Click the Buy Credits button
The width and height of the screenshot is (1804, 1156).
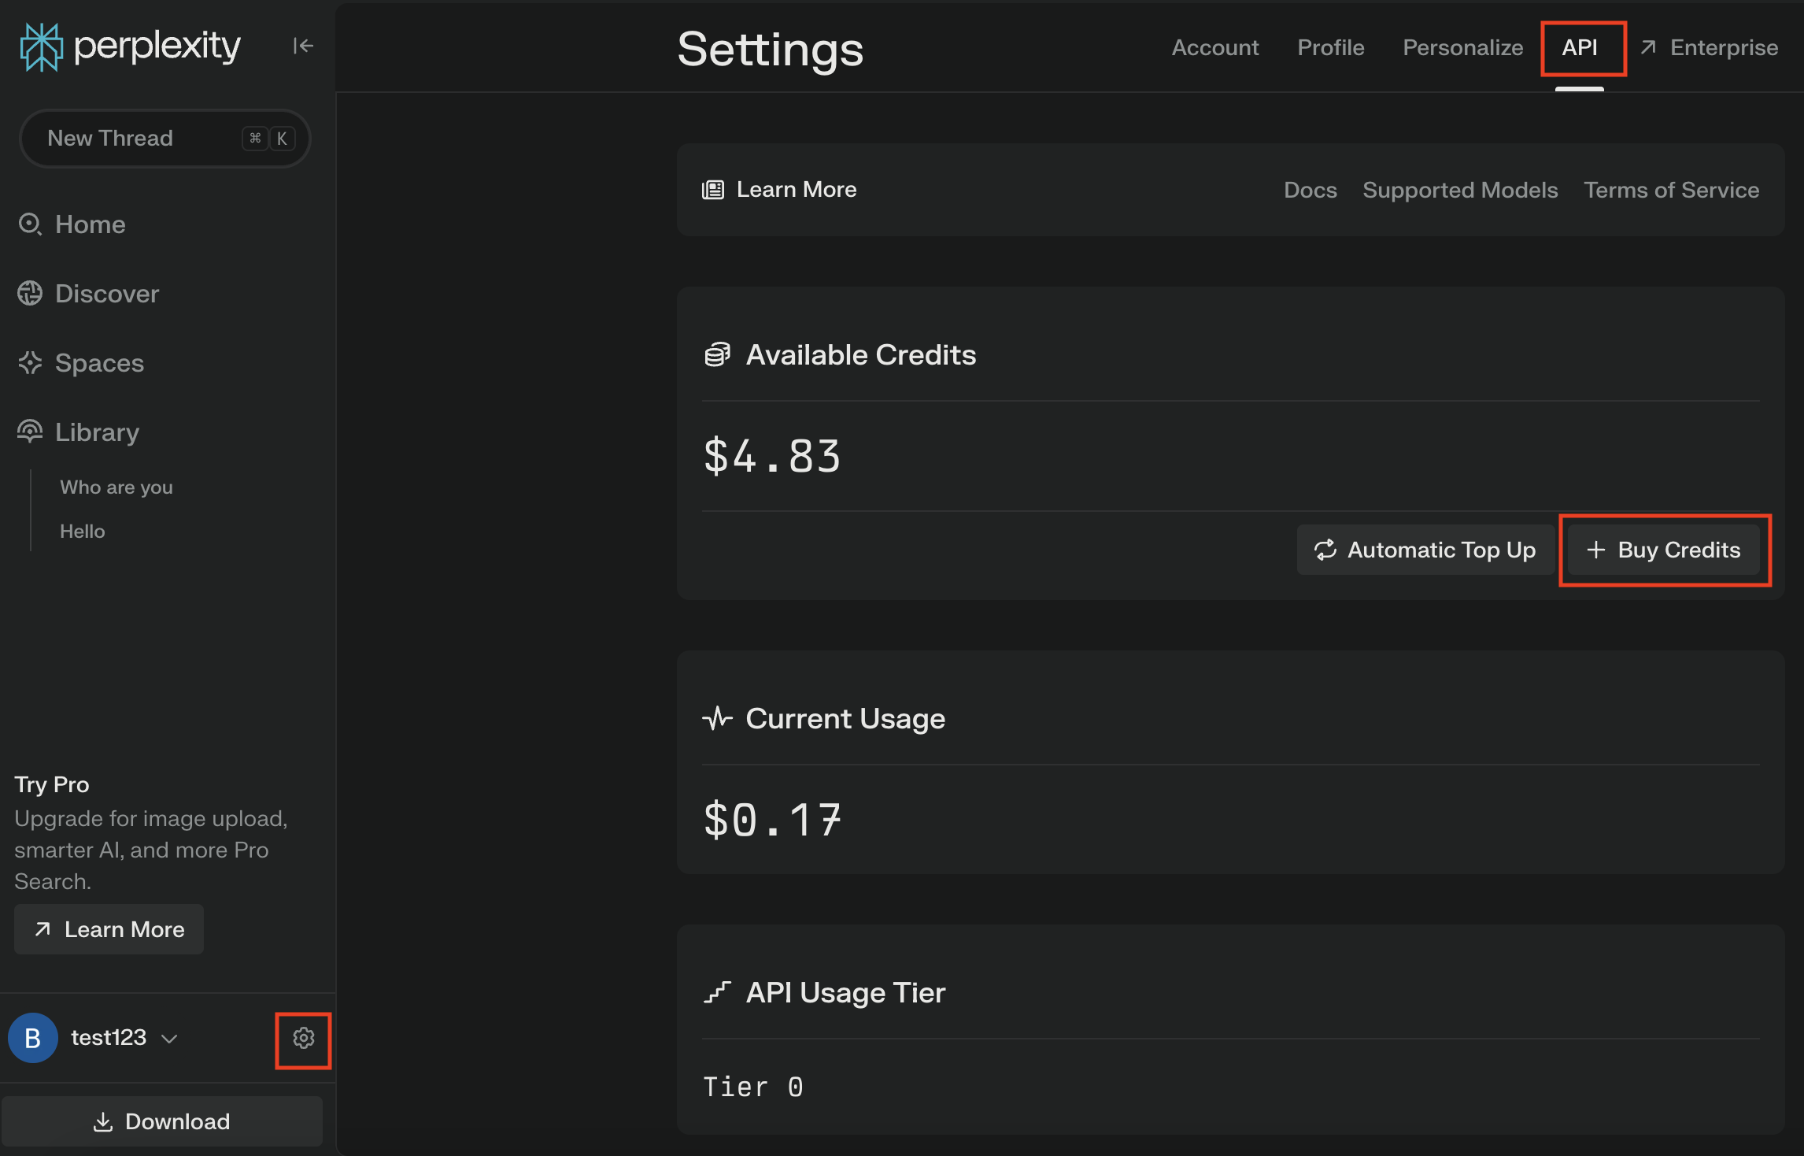1664,550
